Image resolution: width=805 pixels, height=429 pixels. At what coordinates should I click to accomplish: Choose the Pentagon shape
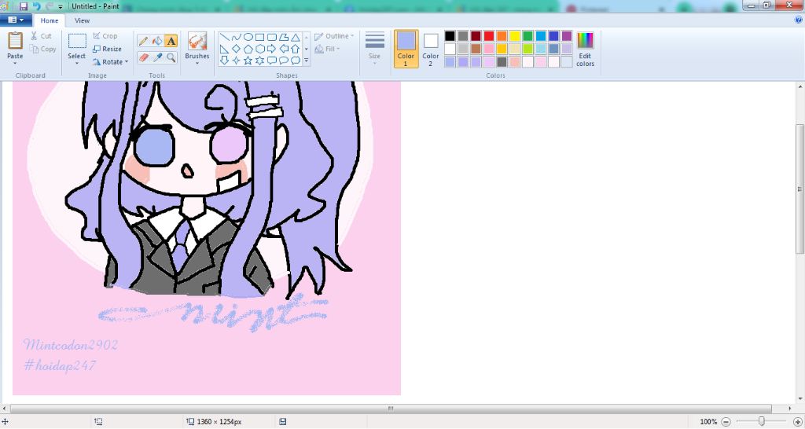[x=248, y=49]
